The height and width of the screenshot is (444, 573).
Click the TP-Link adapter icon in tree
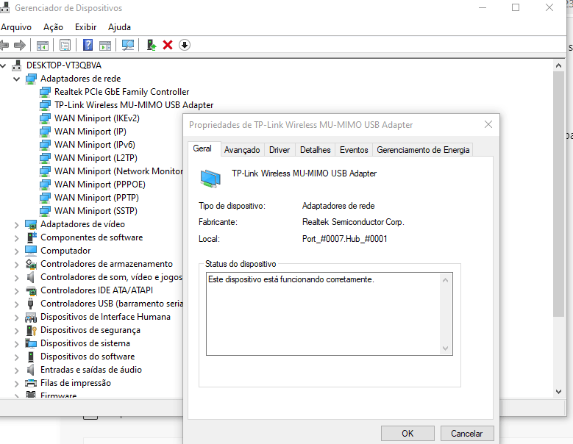[45, 105]
